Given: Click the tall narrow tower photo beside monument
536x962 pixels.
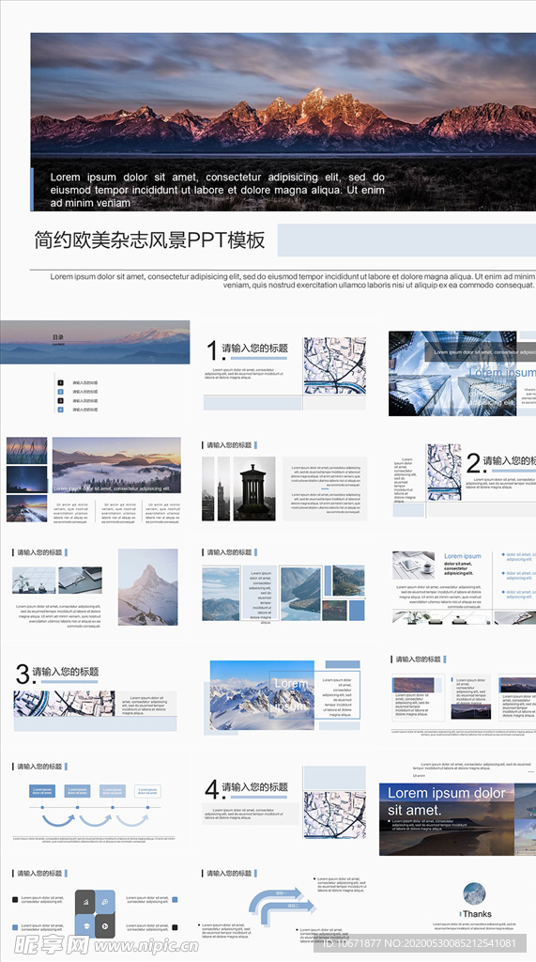Looking at the screenshot, I should [x=223, y=489].
